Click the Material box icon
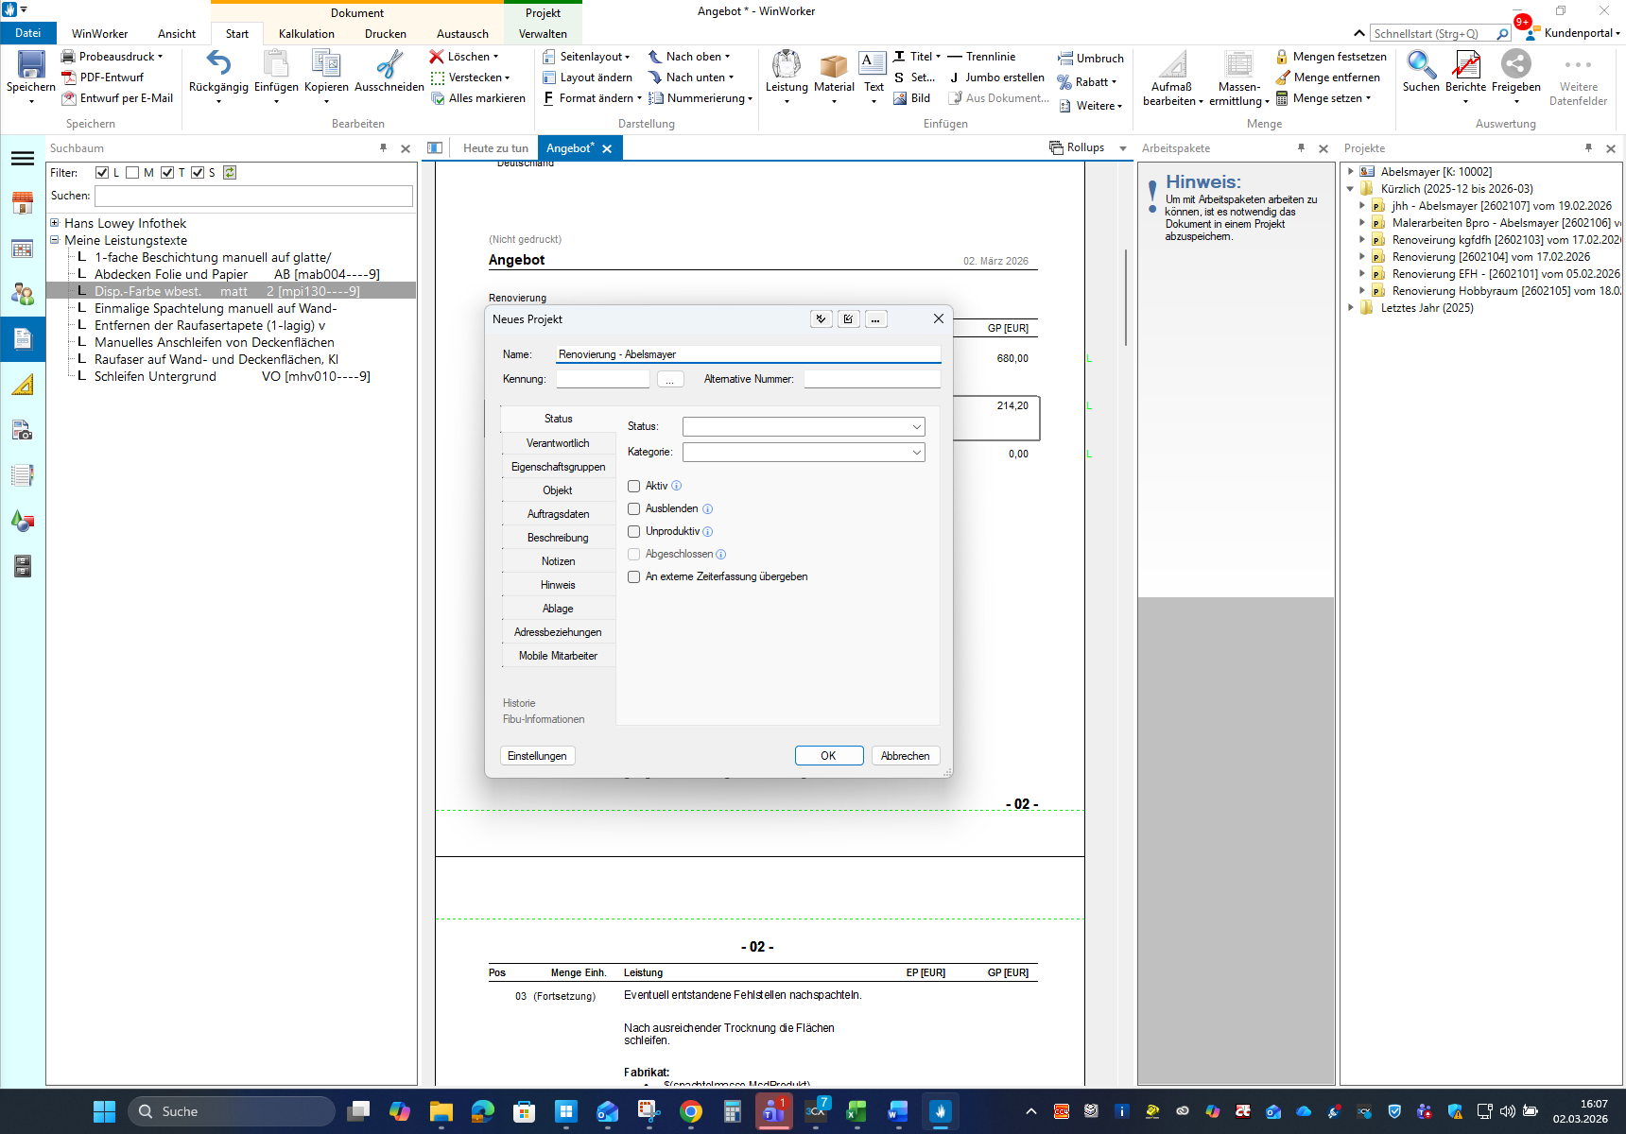This screenshot has height=1134, width=1626. point(834,65)
